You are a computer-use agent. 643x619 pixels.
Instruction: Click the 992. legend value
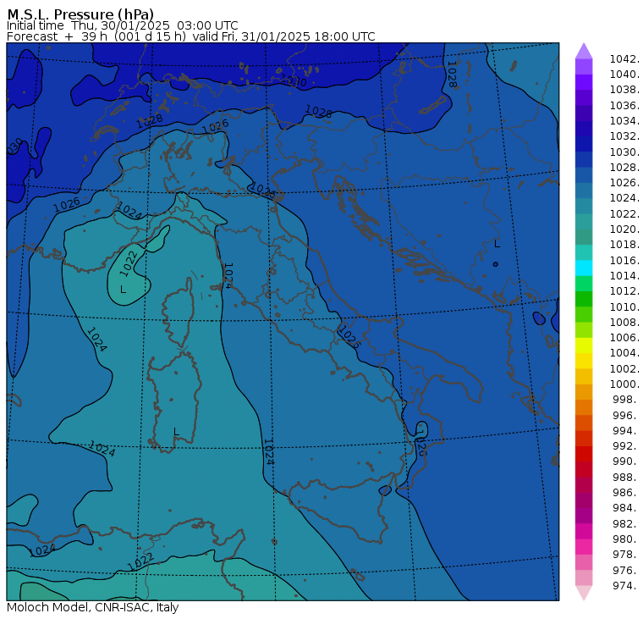click(626, 445)
